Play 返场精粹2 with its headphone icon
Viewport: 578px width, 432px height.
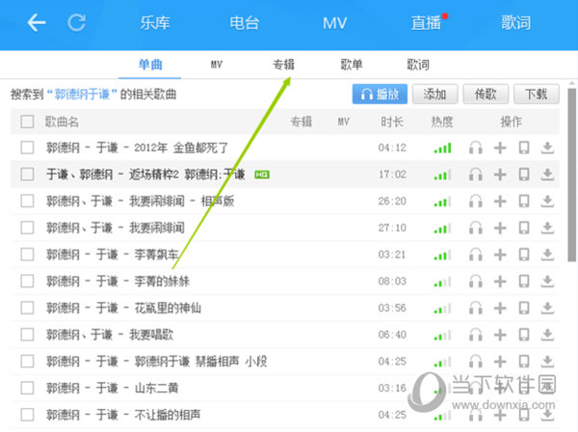pos(476,175)
